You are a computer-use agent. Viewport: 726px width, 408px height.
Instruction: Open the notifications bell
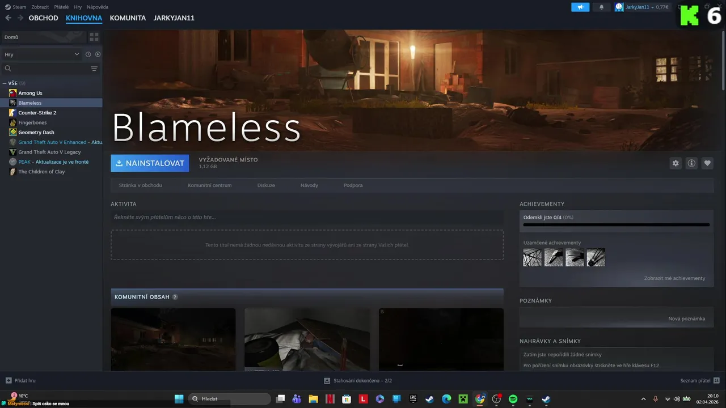pyautogui.click(x=601, y=7)
